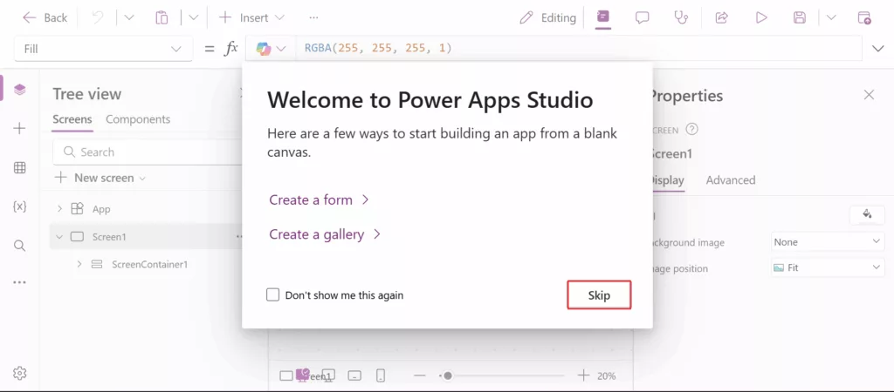
Task: Open the Fill property dropdown
Action: (103, 49)
